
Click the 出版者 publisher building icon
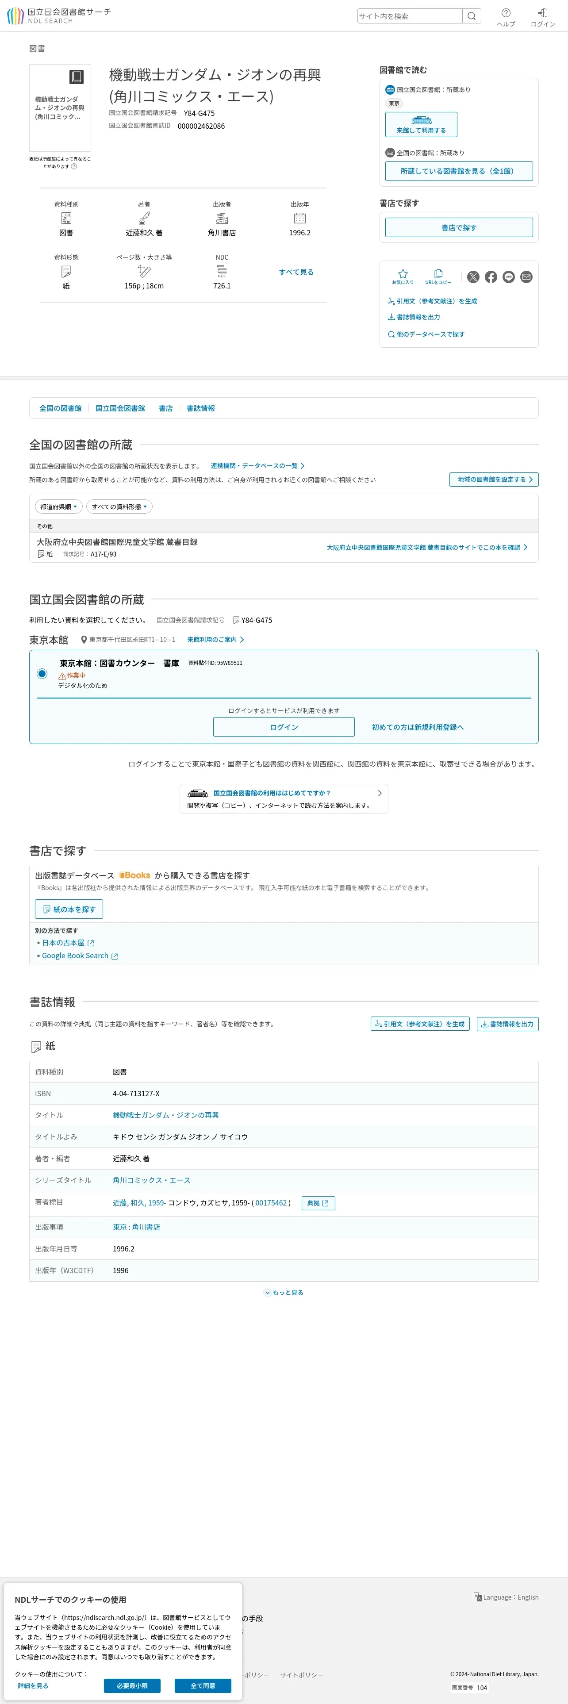[x=222, y=218]
